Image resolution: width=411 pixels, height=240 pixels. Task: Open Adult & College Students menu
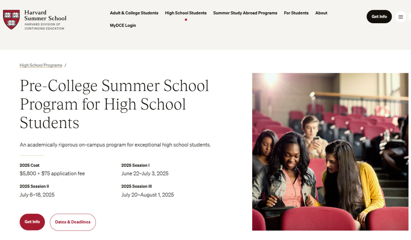[134, 13]
